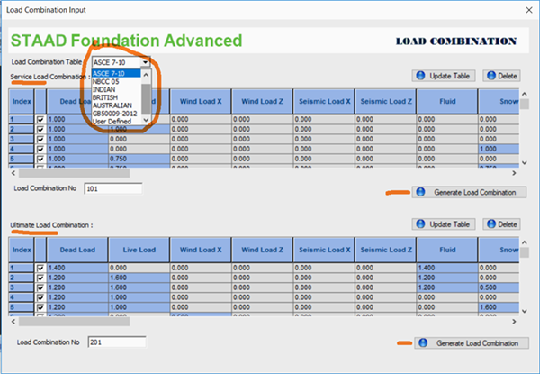Screen dimensions: 540x374
Task: Toggle checkbox for ultimate combination row 1
Action: (40, 268)
